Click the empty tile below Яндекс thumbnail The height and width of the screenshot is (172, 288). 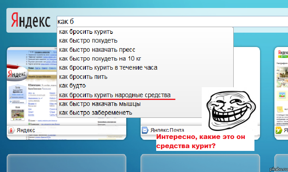(66, 163)
